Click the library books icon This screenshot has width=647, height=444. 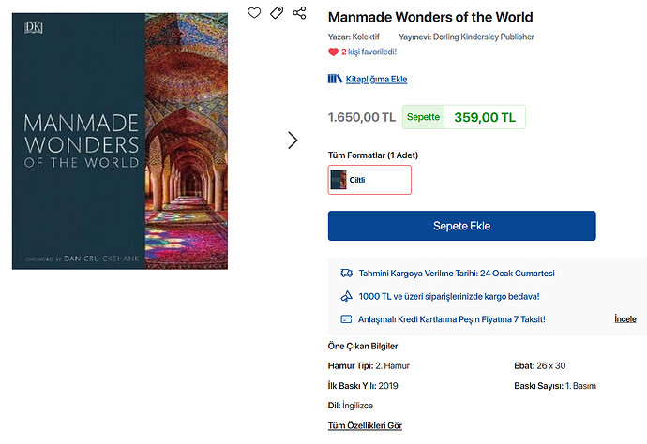(x=335, y=79)
